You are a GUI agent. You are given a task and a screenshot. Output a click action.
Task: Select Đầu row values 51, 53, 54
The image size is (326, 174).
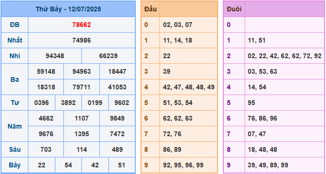coord(177,103)
